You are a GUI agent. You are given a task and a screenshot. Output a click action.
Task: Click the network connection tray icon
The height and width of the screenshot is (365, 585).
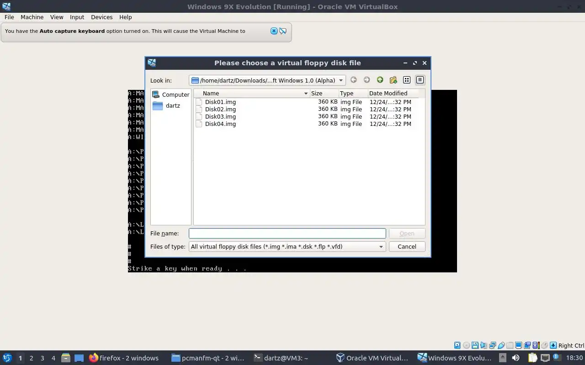(545, 358)
